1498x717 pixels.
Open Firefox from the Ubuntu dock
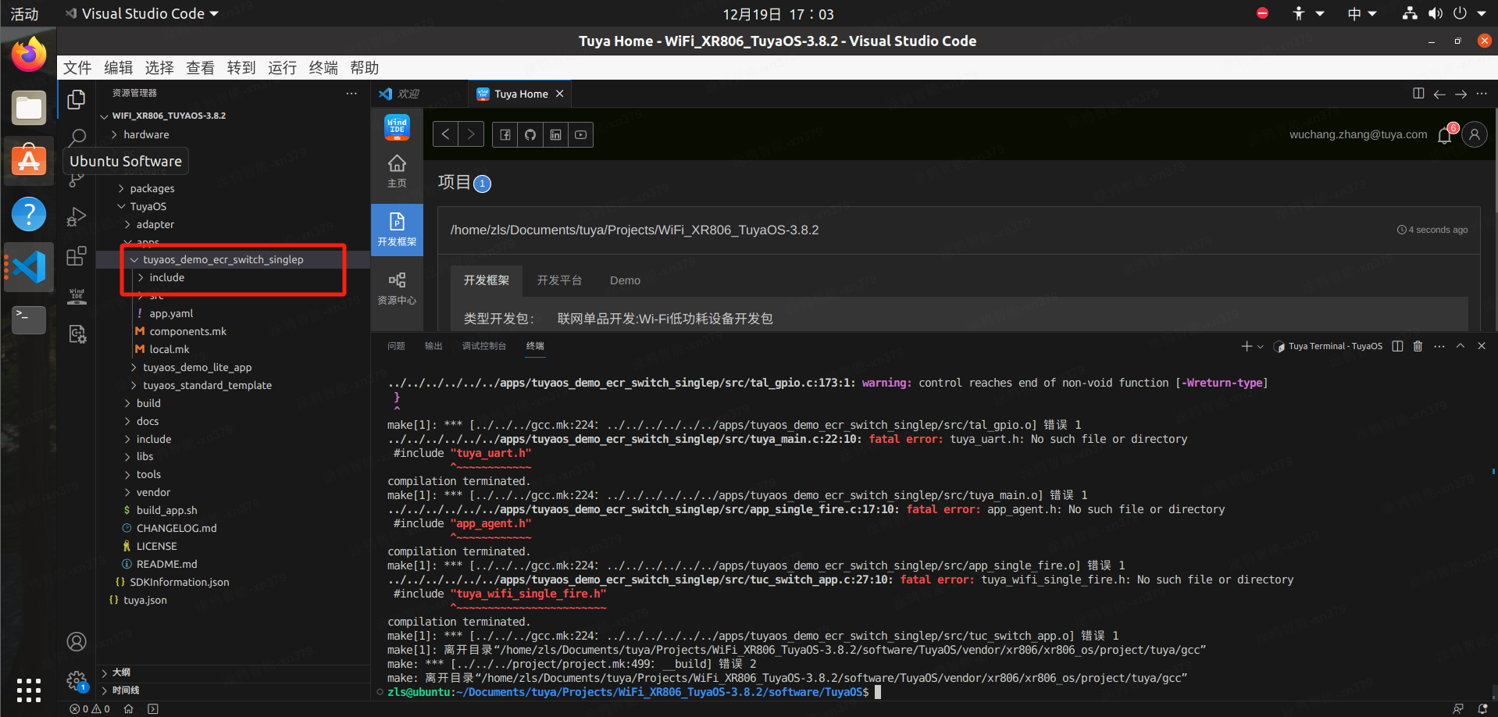tap(29, 55)
